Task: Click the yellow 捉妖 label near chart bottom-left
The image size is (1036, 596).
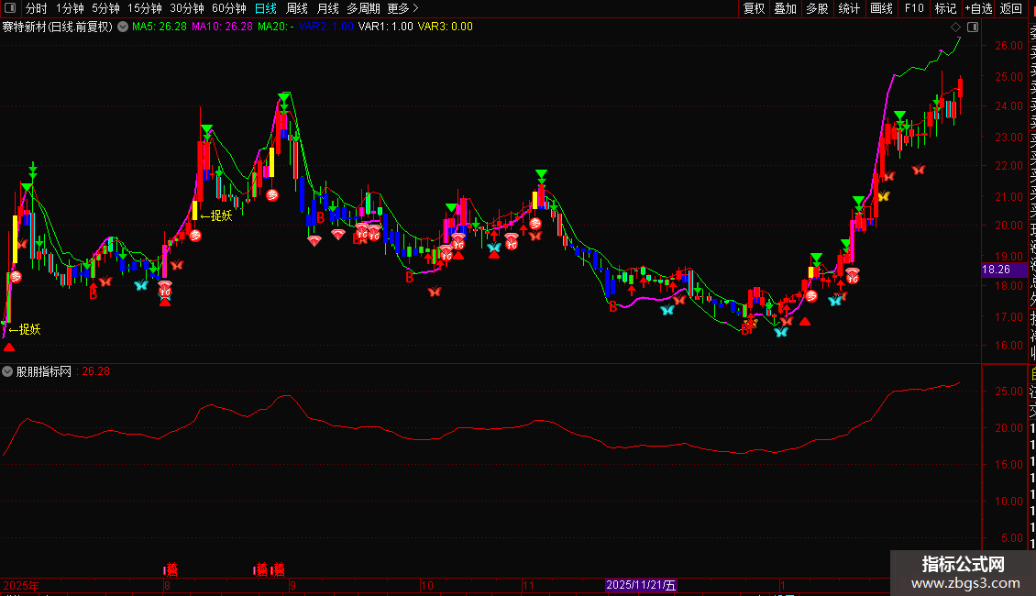Action: click(26, 329)
